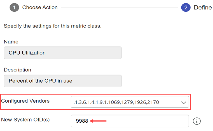Click the 'Percent of the CPU in use' text

[x=40, y=81]
